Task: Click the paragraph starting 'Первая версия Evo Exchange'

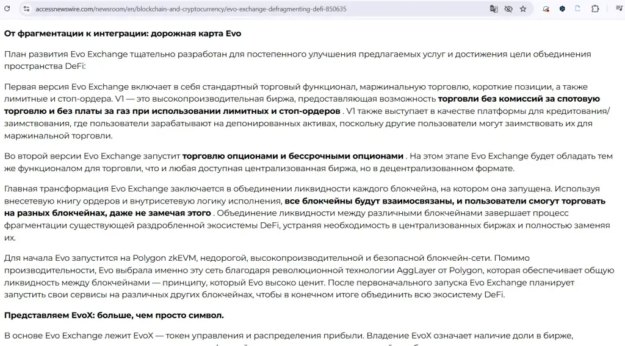Action: pos(307,111)
